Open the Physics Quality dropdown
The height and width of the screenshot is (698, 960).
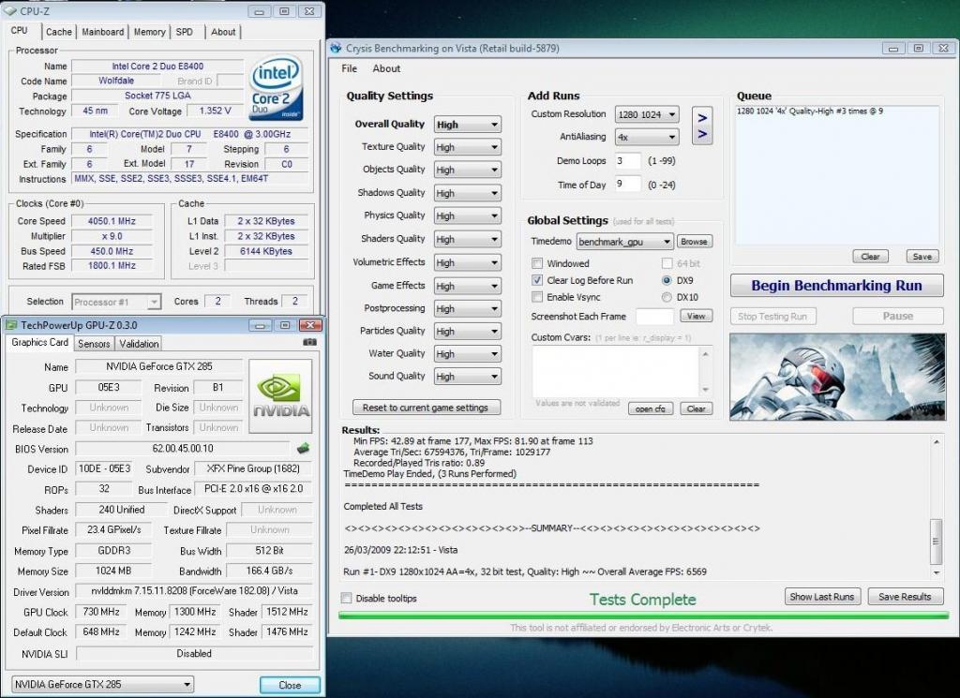point(467,215)
